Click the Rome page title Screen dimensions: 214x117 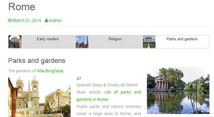[x=22, y=7]
